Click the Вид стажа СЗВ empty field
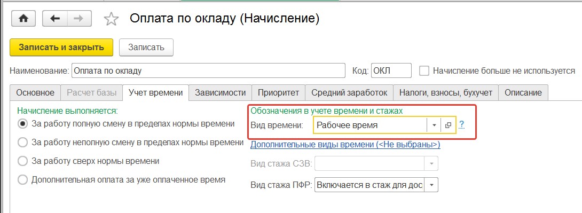 coord(369,164)
